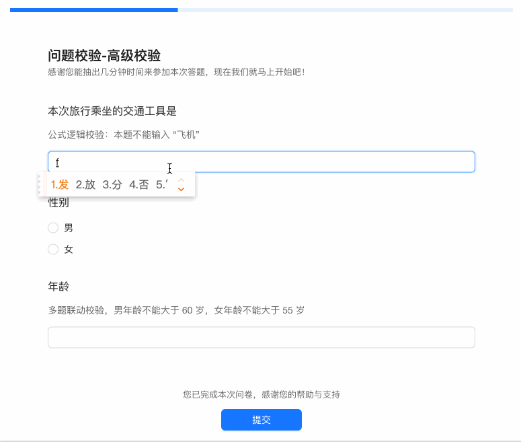Click the 男 option label text
The image size is (521, 442).
click(x=69, y=228)
